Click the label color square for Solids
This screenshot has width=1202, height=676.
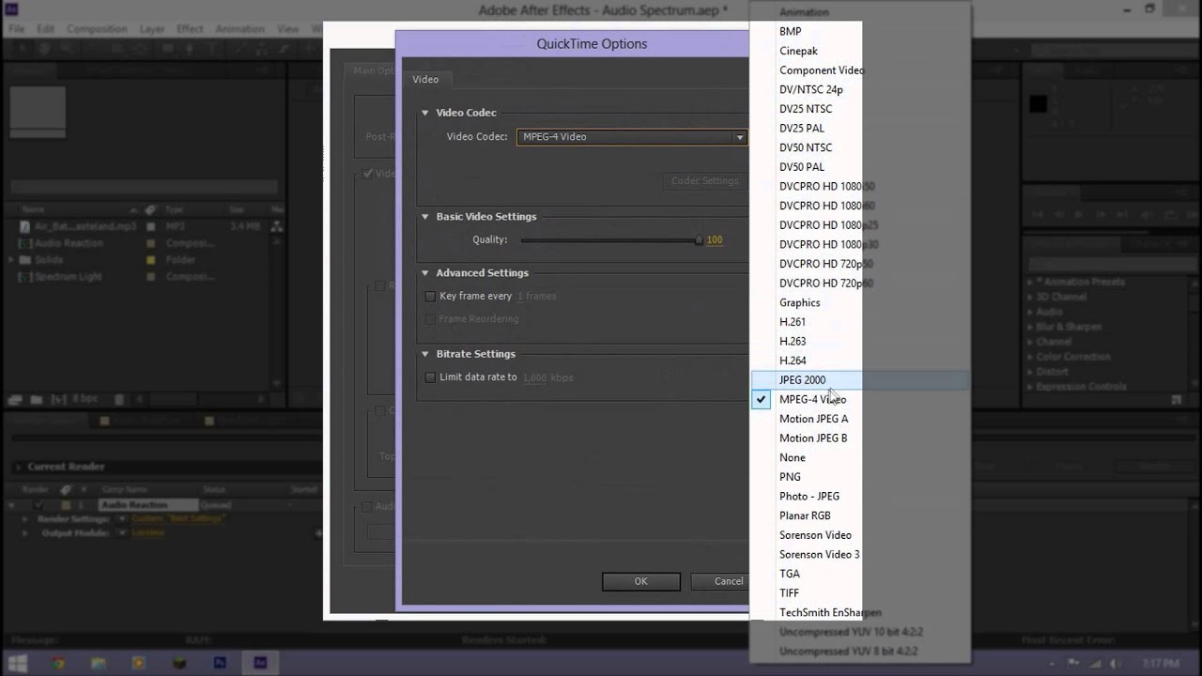(x=148, y=260)
